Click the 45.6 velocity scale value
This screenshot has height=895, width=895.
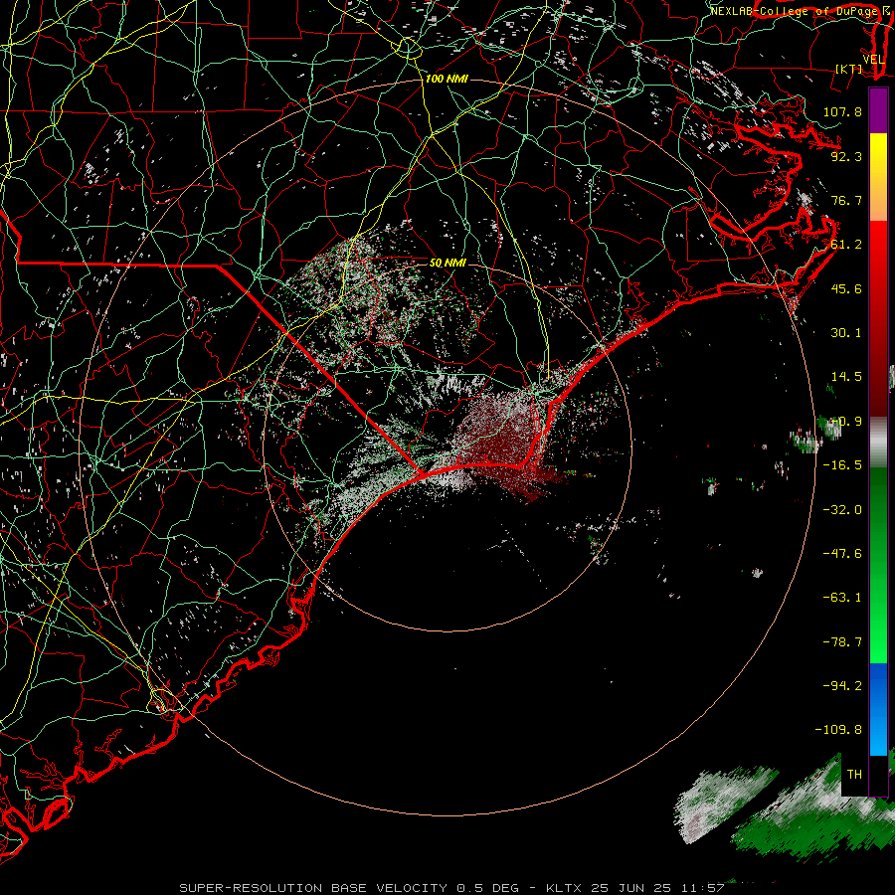click(x=846, y=288)
